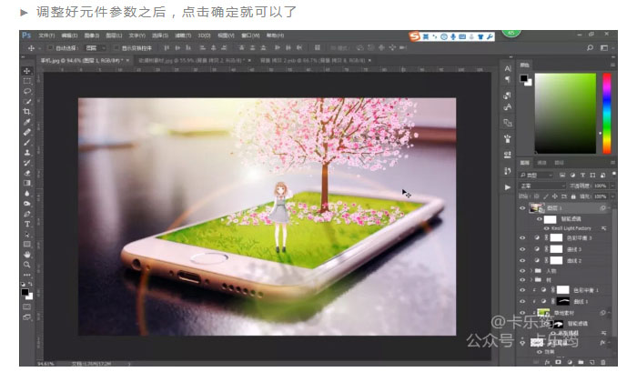Select the Clone Stamp tool

(x=26, y=152)
